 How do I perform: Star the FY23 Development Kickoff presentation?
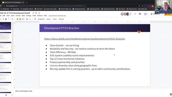coord(33,13)
